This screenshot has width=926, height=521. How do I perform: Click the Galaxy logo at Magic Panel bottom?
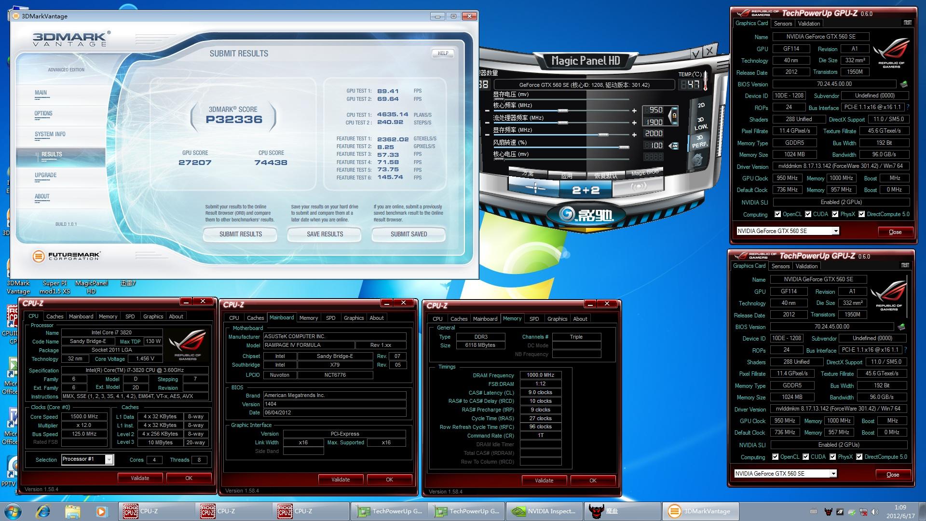click(586, 214)
